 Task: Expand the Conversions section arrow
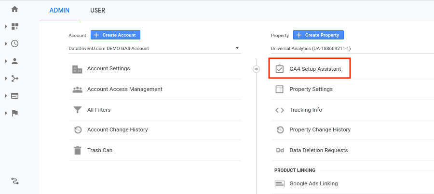(6, 113)
